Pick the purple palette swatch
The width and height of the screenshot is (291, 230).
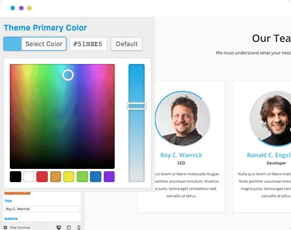109,176
